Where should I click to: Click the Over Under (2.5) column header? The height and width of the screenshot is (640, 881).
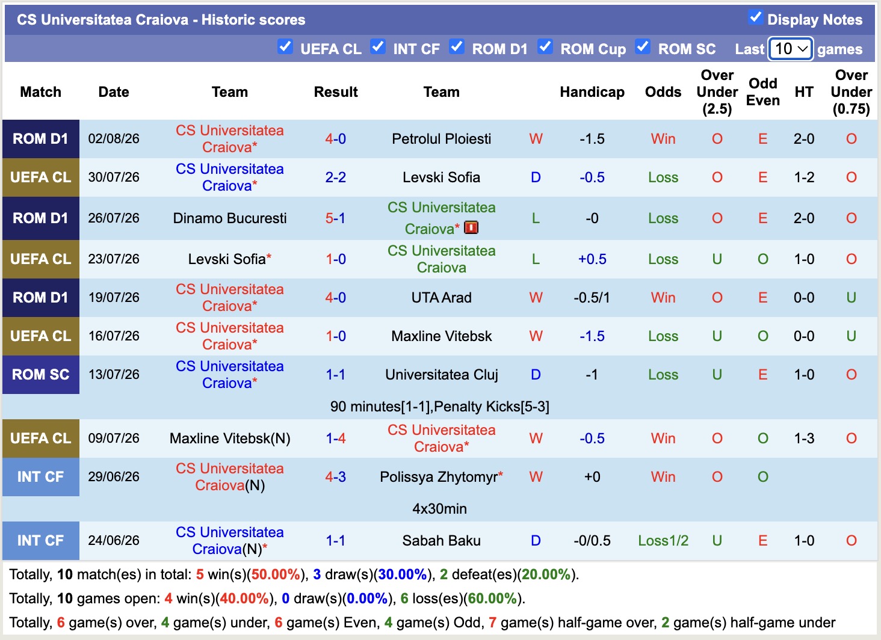(x=717, y=92)
